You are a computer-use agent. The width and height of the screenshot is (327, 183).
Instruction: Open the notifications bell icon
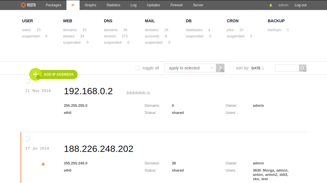coord(271,5)
